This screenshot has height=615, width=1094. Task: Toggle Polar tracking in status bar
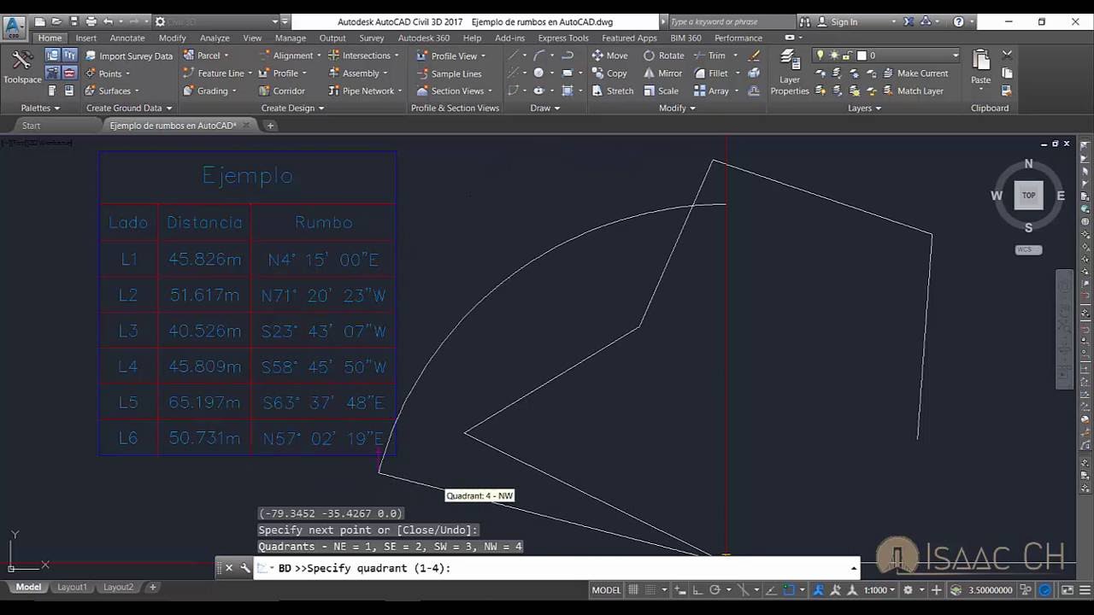click(715, 589)
